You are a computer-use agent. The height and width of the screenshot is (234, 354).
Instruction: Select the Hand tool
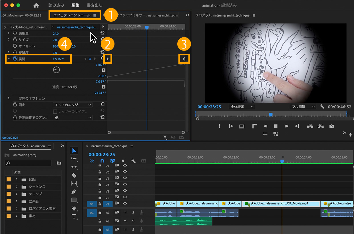pos(74,208)
